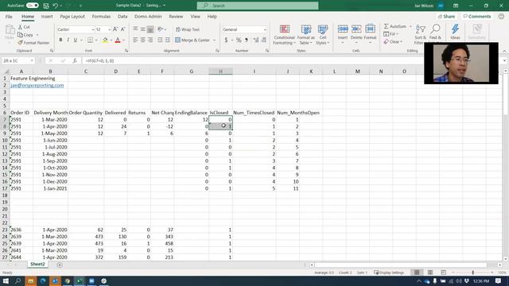This screenshot has height=286, width=509.
Task: Switch to the Review tab
Action: 176,16
